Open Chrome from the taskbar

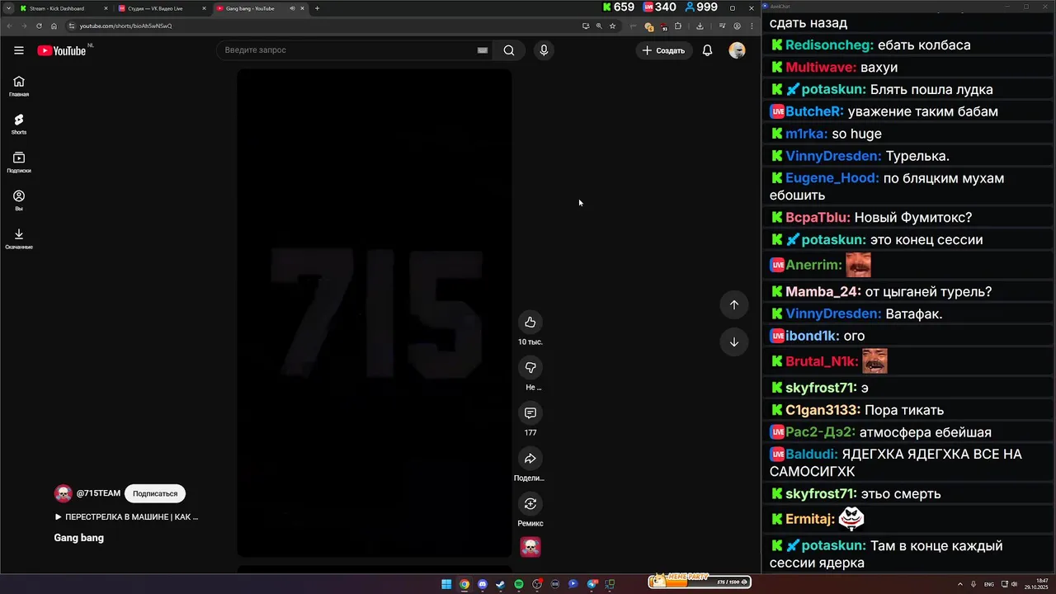pos(464,584)
